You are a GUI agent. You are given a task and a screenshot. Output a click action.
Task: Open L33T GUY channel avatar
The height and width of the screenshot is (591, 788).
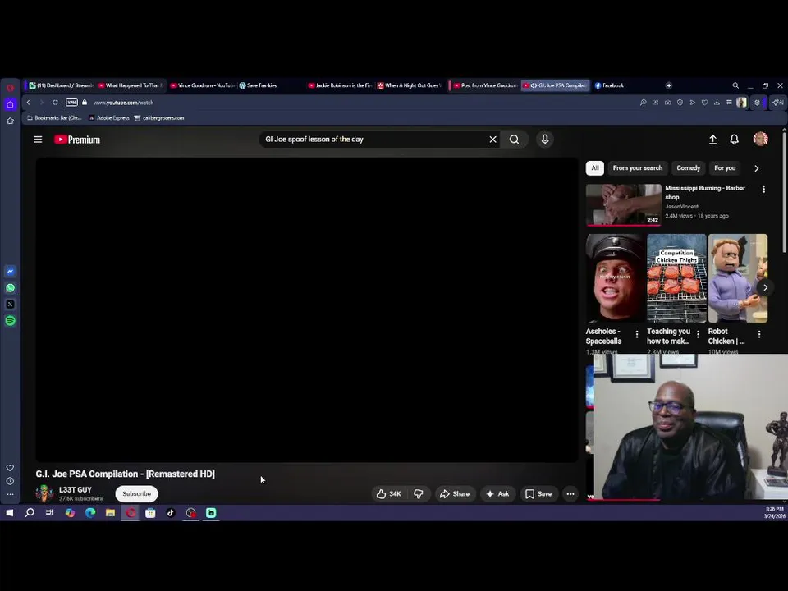tap(44, 493)
